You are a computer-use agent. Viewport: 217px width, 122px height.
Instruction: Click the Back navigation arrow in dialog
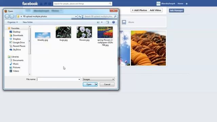tap(7, 17)
